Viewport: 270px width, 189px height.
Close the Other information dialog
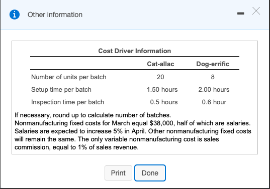pyautogui.click(x=256, y=11)
